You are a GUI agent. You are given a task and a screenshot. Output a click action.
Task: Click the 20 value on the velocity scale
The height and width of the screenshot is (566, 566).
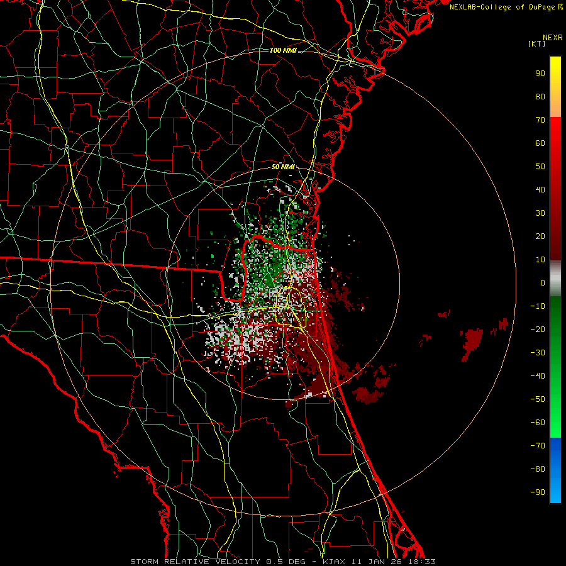(x=540, y=236)
